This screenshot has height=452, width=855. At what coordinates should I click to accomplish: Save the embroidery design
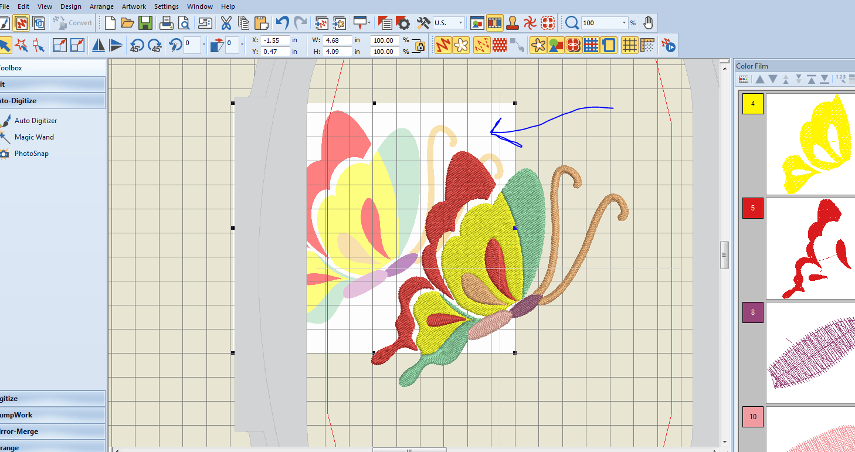pyautogui.click(x=145, y=22)
